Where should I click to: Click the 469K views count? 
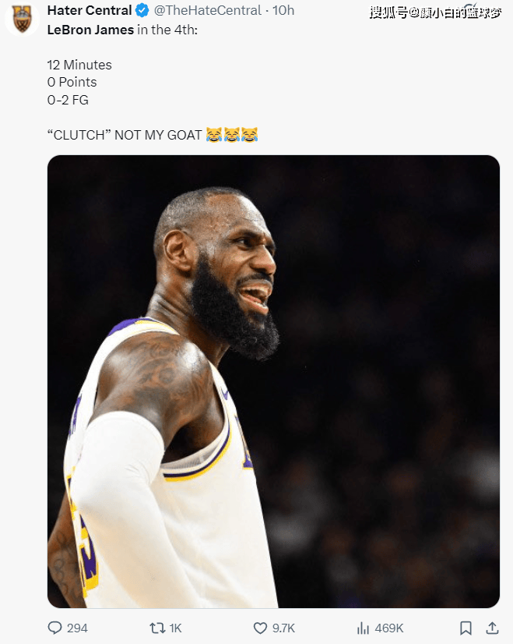pyautogui.click(x=389, y=628)
